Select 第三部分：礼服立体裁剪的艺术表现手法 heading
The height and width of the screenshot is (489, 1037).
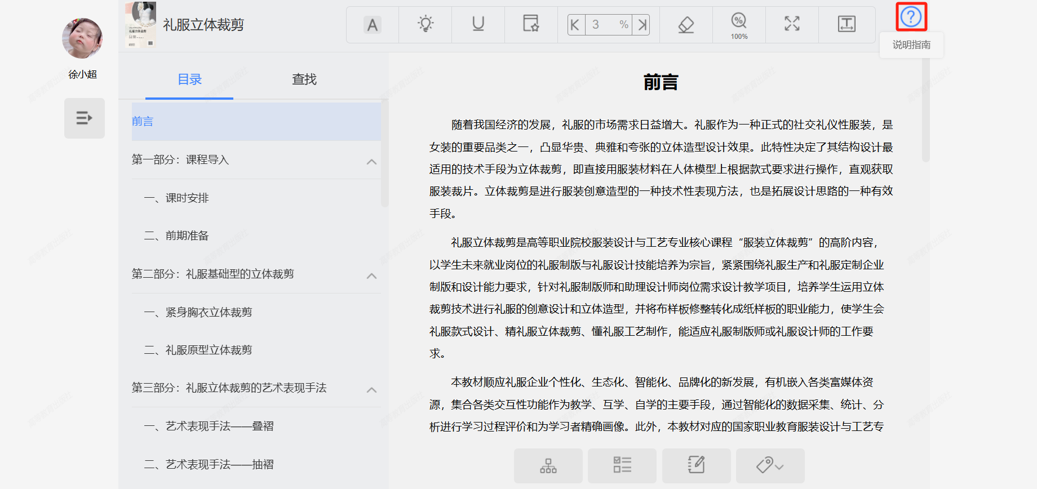coord(229,388)
